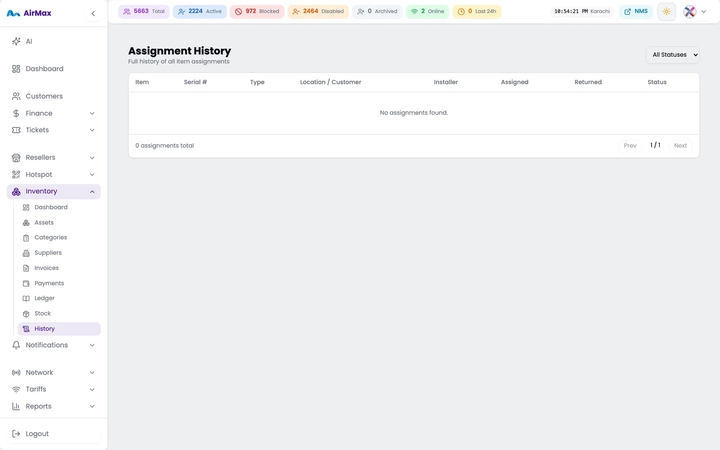
Task: Click the Network broadcast icon
Action: coord(16,373)
